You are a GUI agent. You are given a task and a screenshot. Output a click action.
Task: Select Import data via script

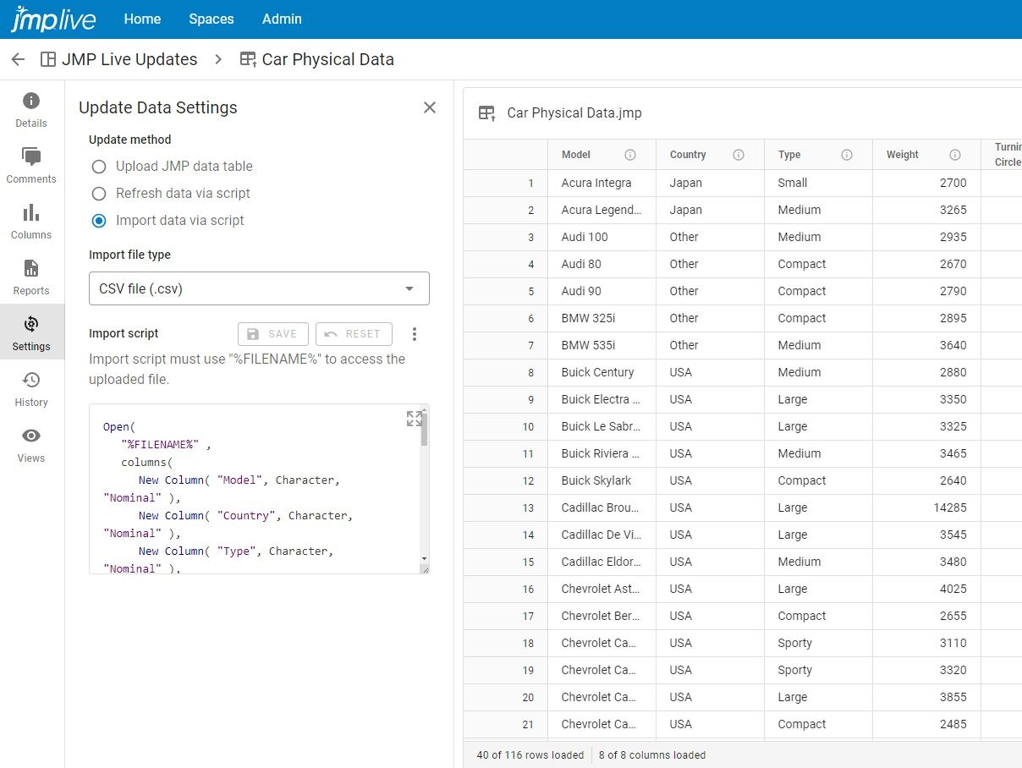point(98,221)
